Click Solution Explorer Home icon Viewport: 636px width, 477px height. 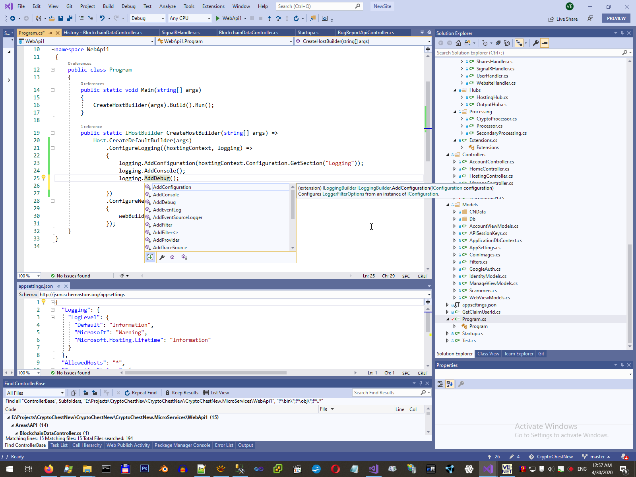click(458, 43)
